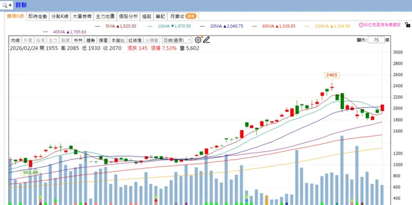412x205 pixels.
Task: Open the 個股分析 tab
Action: click(128, 16)
